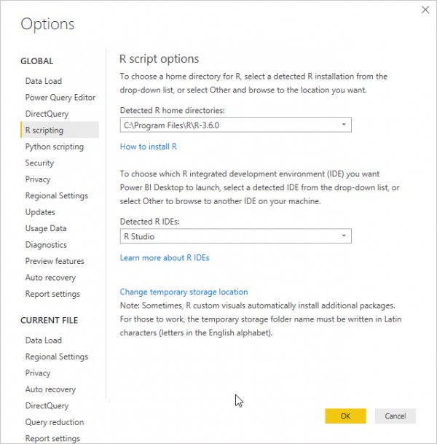The width and height of the screenshot is (437, 444).
Task: Go to Global Security settings
Action: click(x=39, y=163)
